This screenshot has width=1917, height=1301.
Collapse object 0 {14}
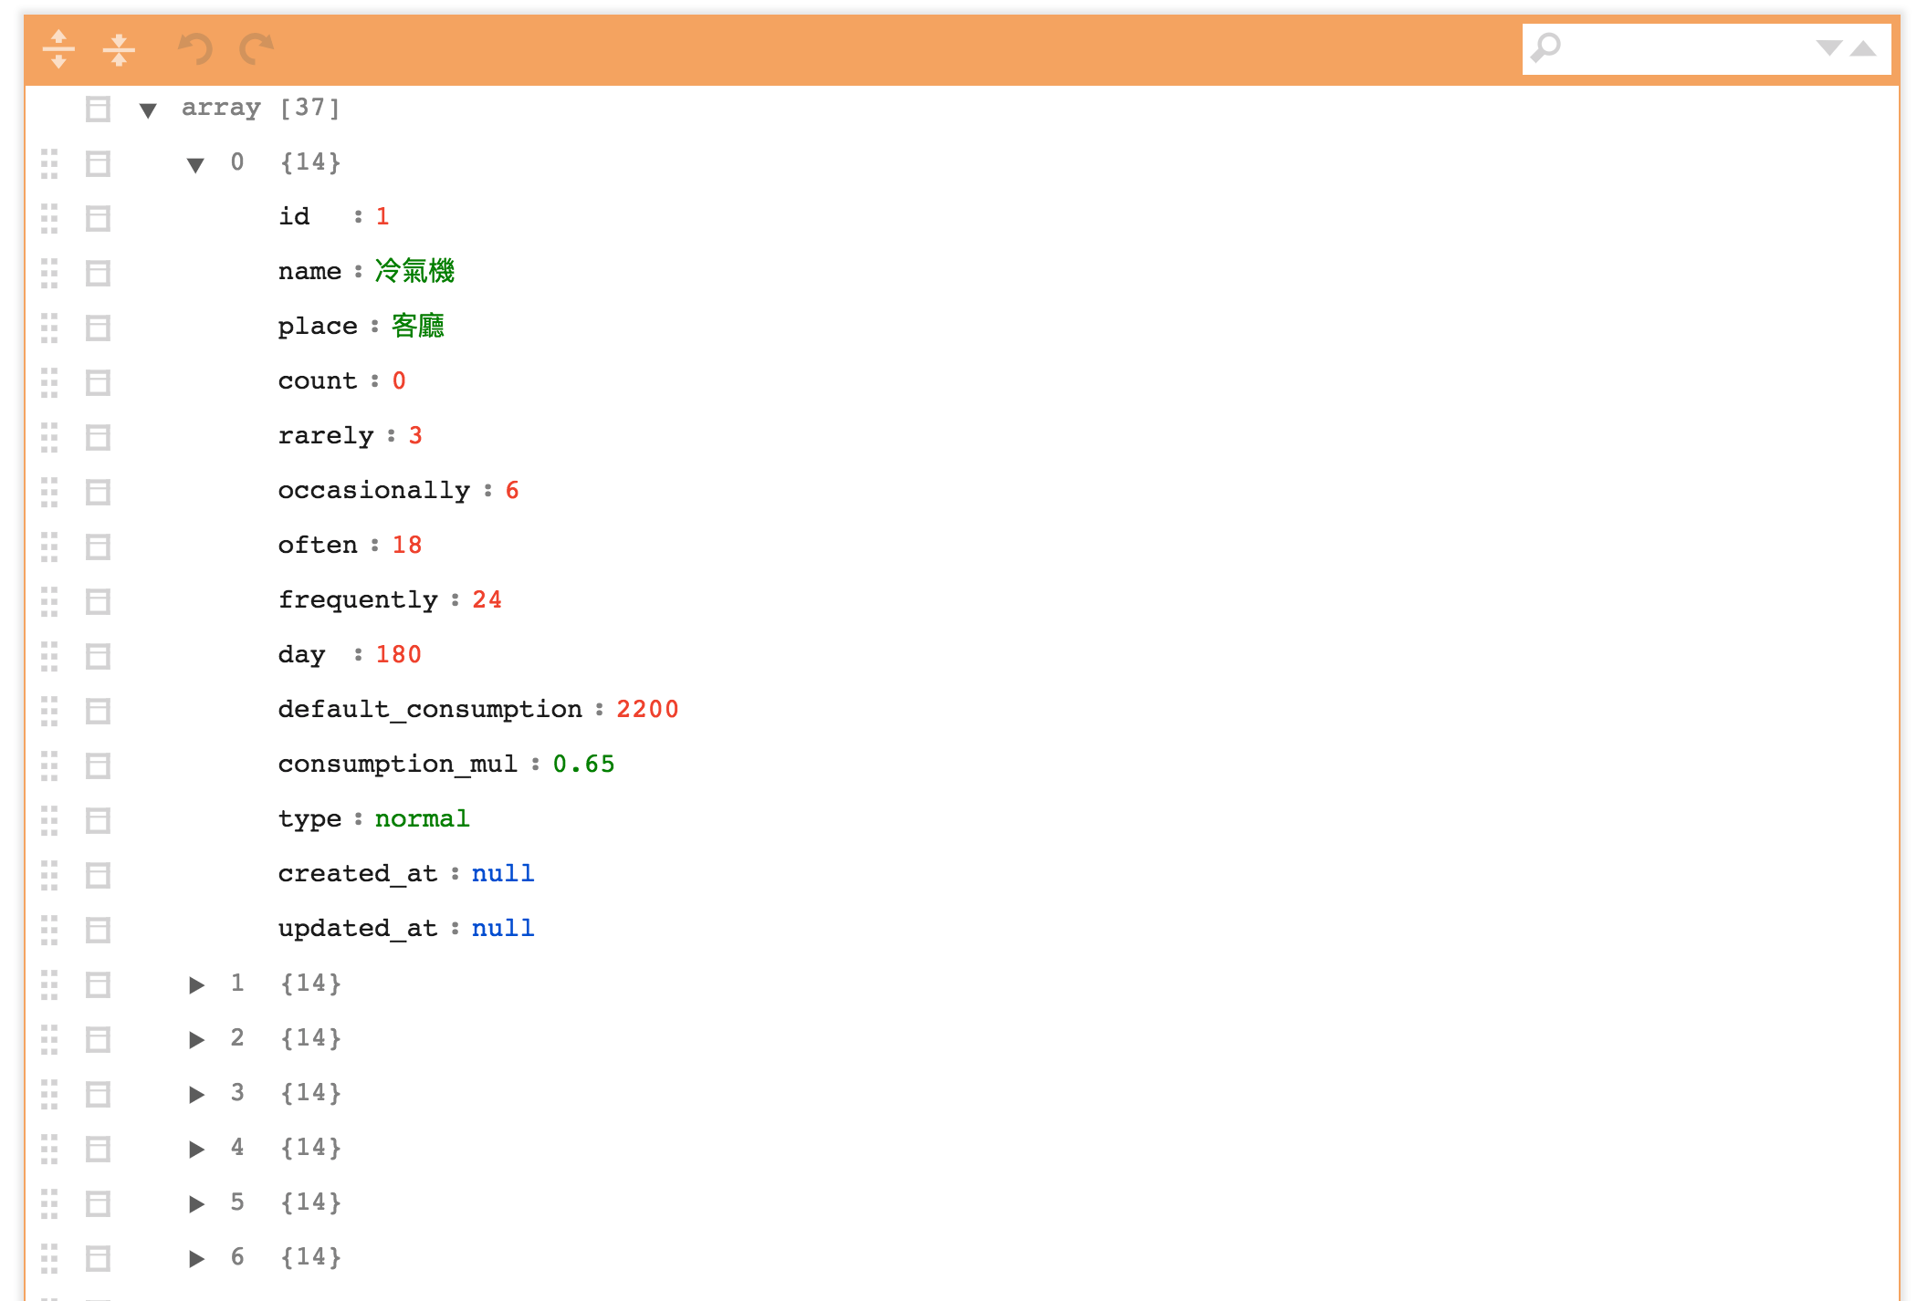195,165
